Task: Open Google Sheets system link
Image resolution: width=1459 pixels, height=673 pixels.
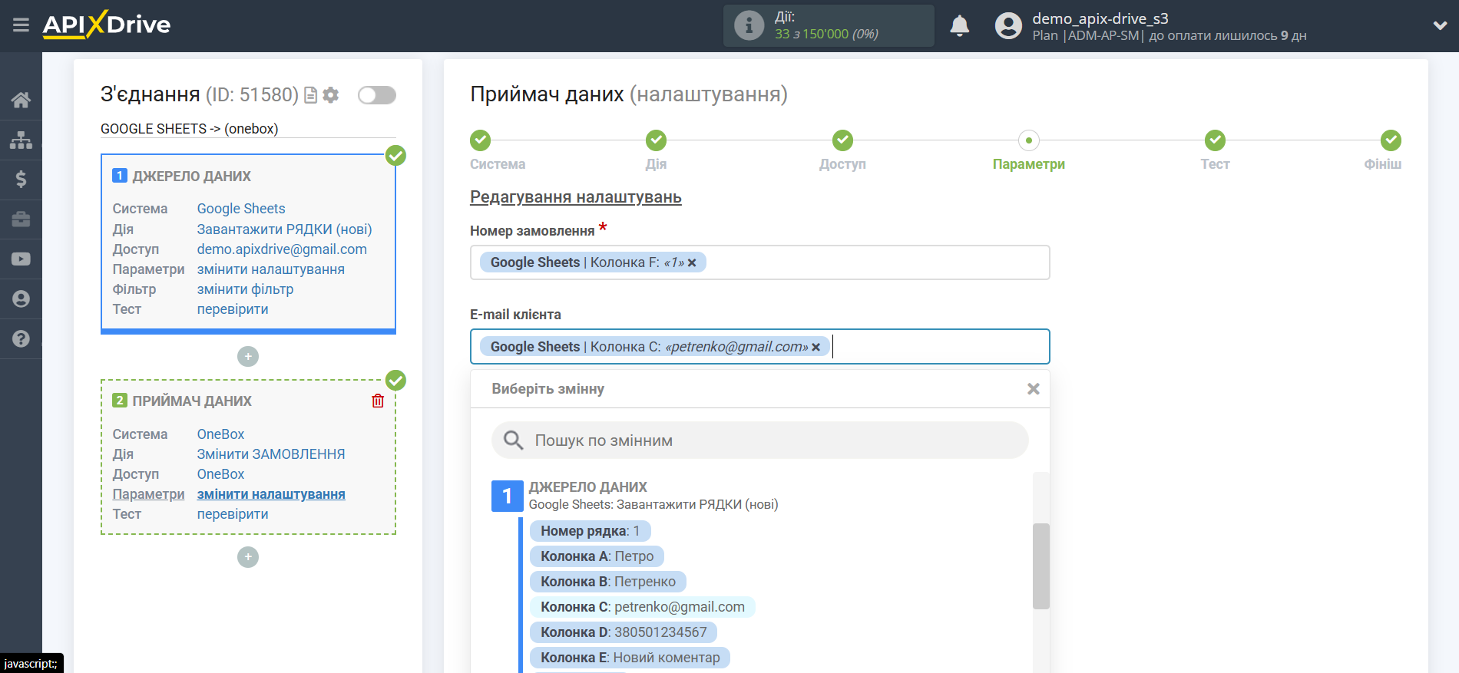Action: 241,209
